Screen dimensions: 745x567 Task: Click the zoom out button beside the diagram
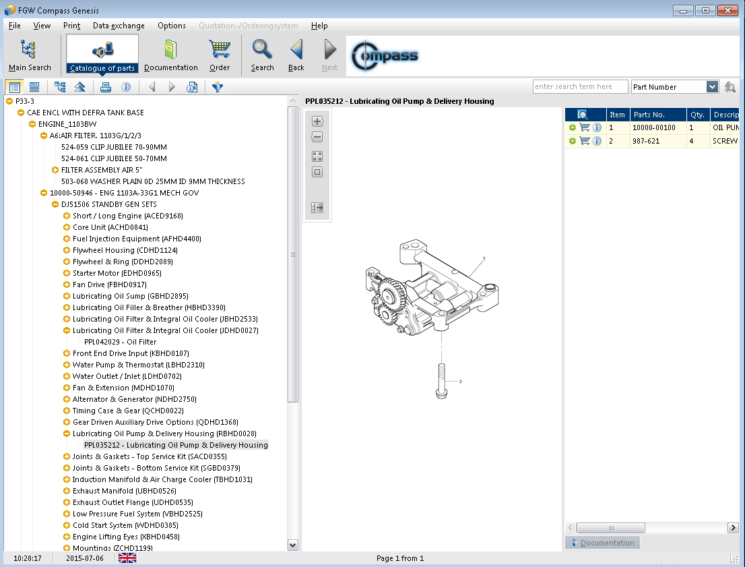point(317,137)
